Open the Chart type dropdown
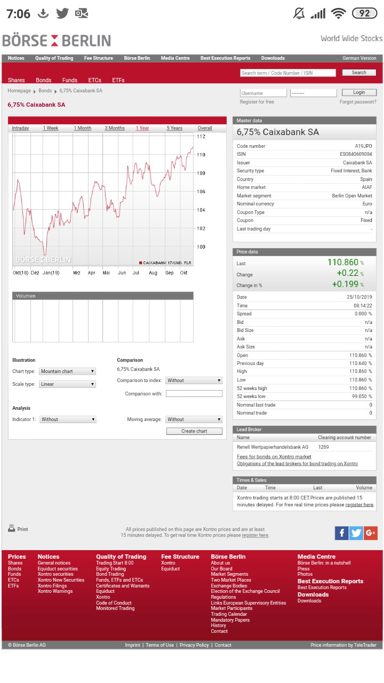The width and height of the screenshot is (384, 683). click(68, 371)
